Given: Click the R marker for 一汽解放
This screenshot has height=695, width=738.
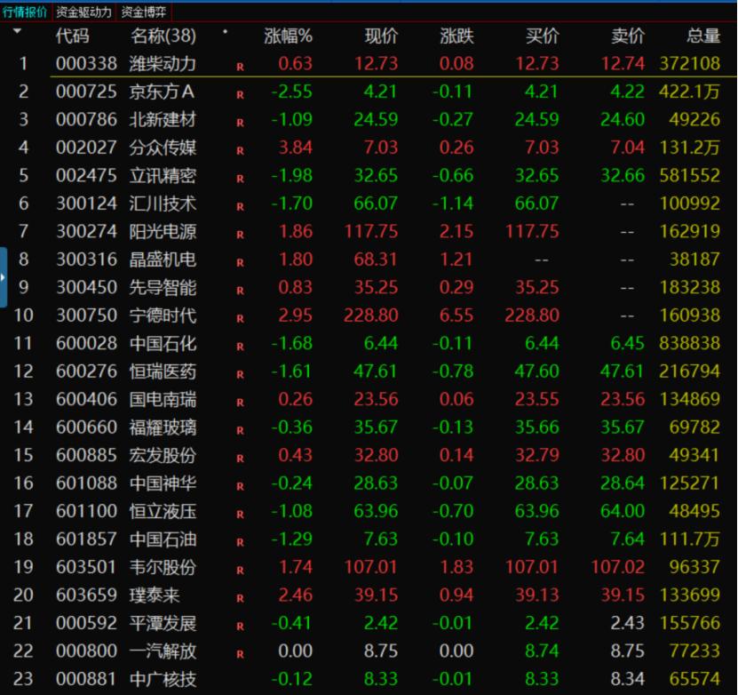Looking at the screenshot, I should click(240, 654).
